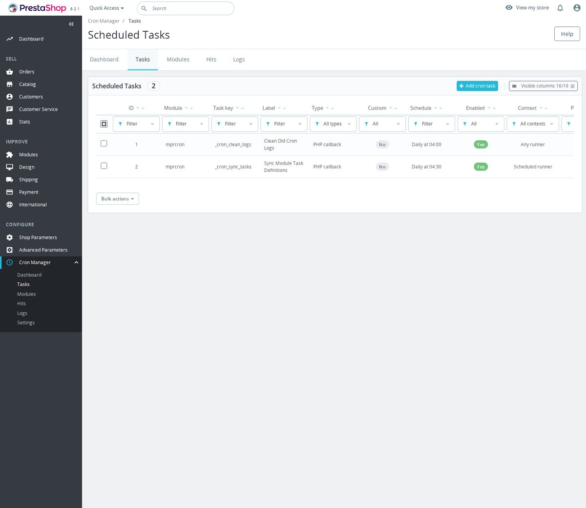
Task: Click the Stats bar chart icon
Action: point(9,122)
